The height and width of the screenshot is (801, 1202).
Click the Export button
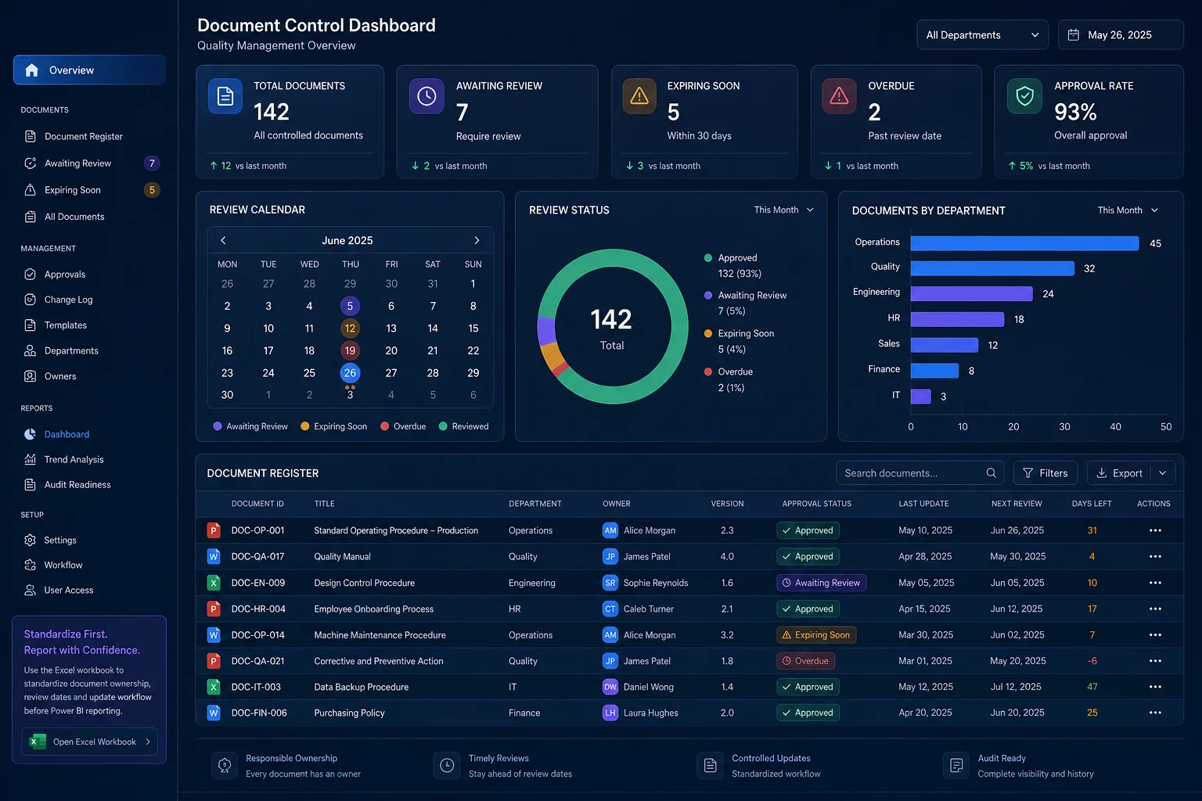click(x=1119, y=473)
